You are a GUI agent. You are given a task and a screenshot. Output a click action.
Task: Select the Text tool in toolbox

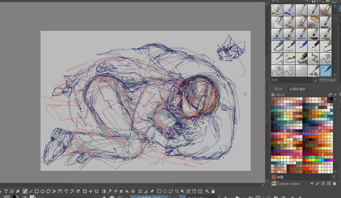pos(6,191)
